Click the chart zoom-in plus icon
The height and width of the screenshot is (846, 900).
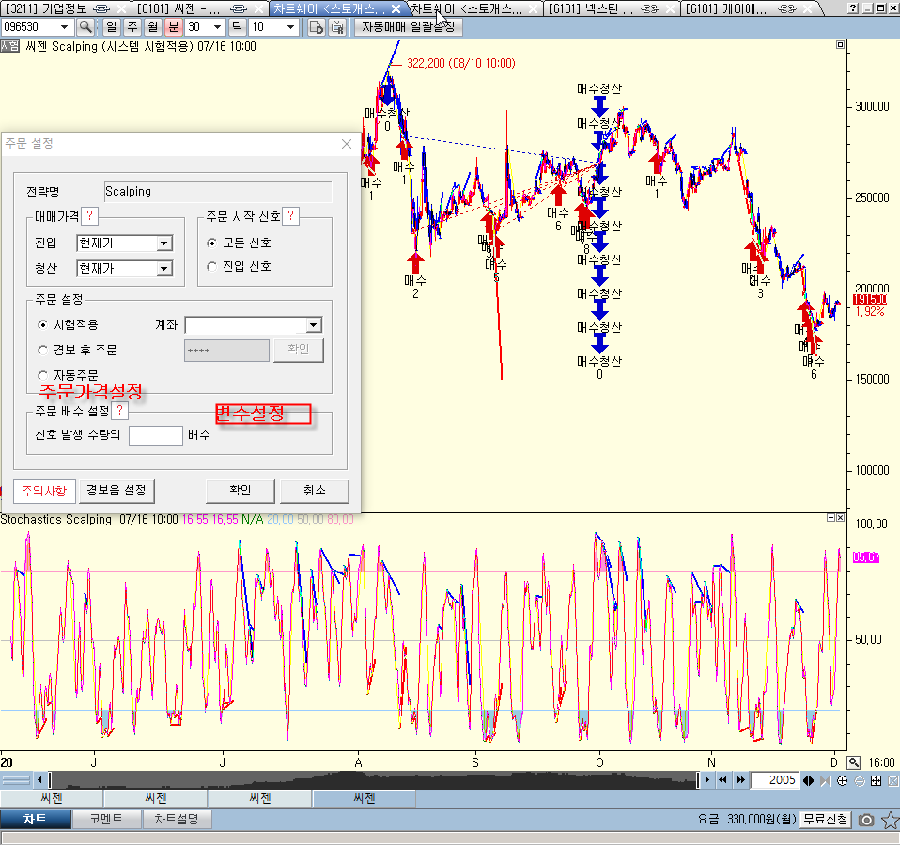pos(842,780)
